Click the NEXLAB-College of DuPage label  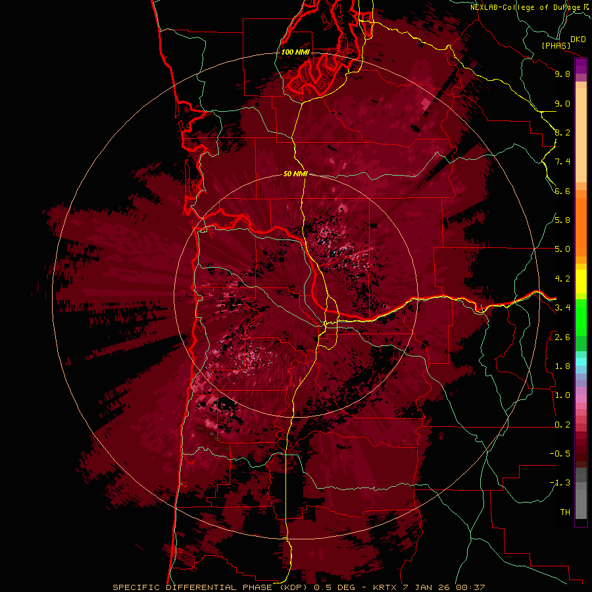coord(526,7)
